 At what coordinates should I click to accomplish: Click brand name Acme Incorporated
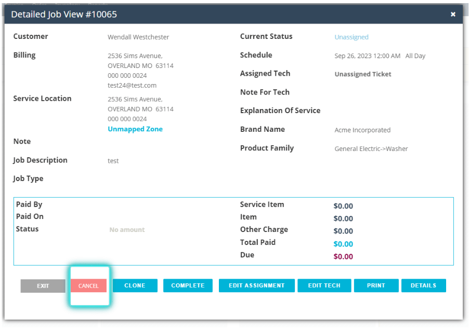[x=362, y=130]
